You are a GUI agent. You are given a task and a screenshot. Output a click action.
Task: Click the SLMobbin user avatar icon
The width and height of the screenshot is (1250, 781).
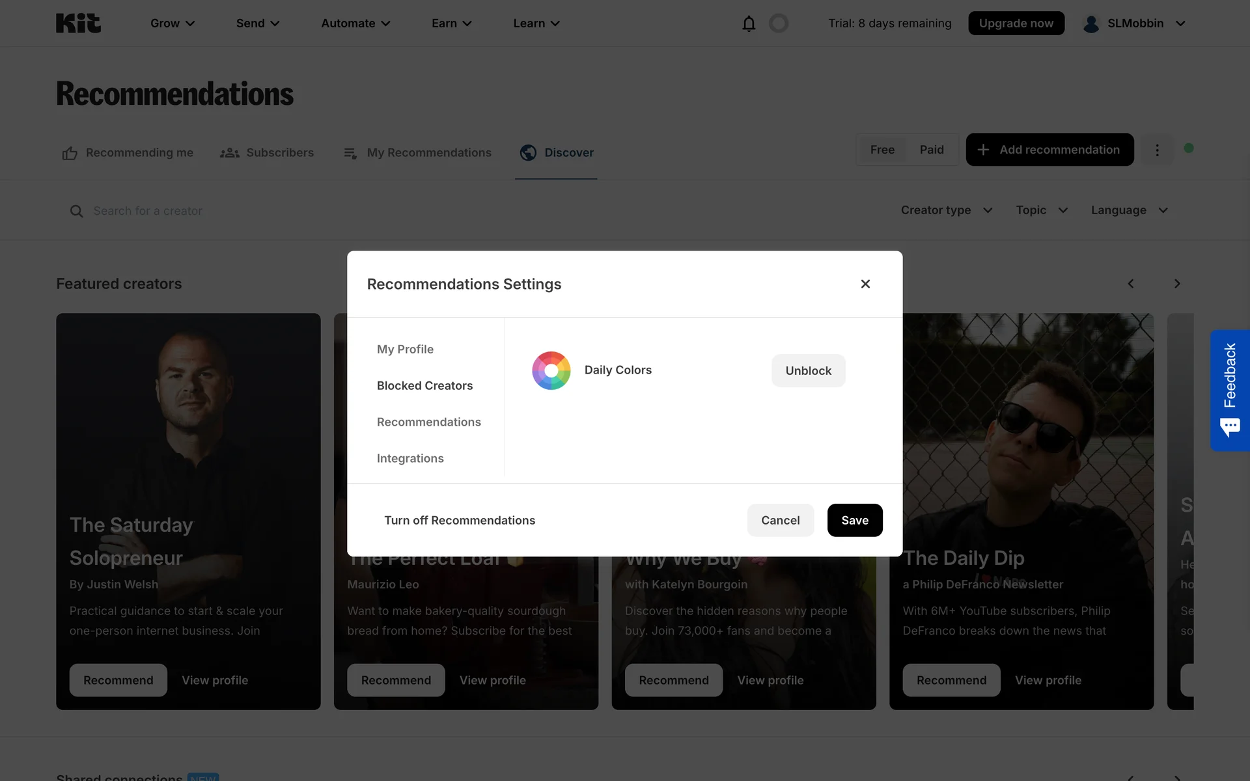tap(1091, 23)
